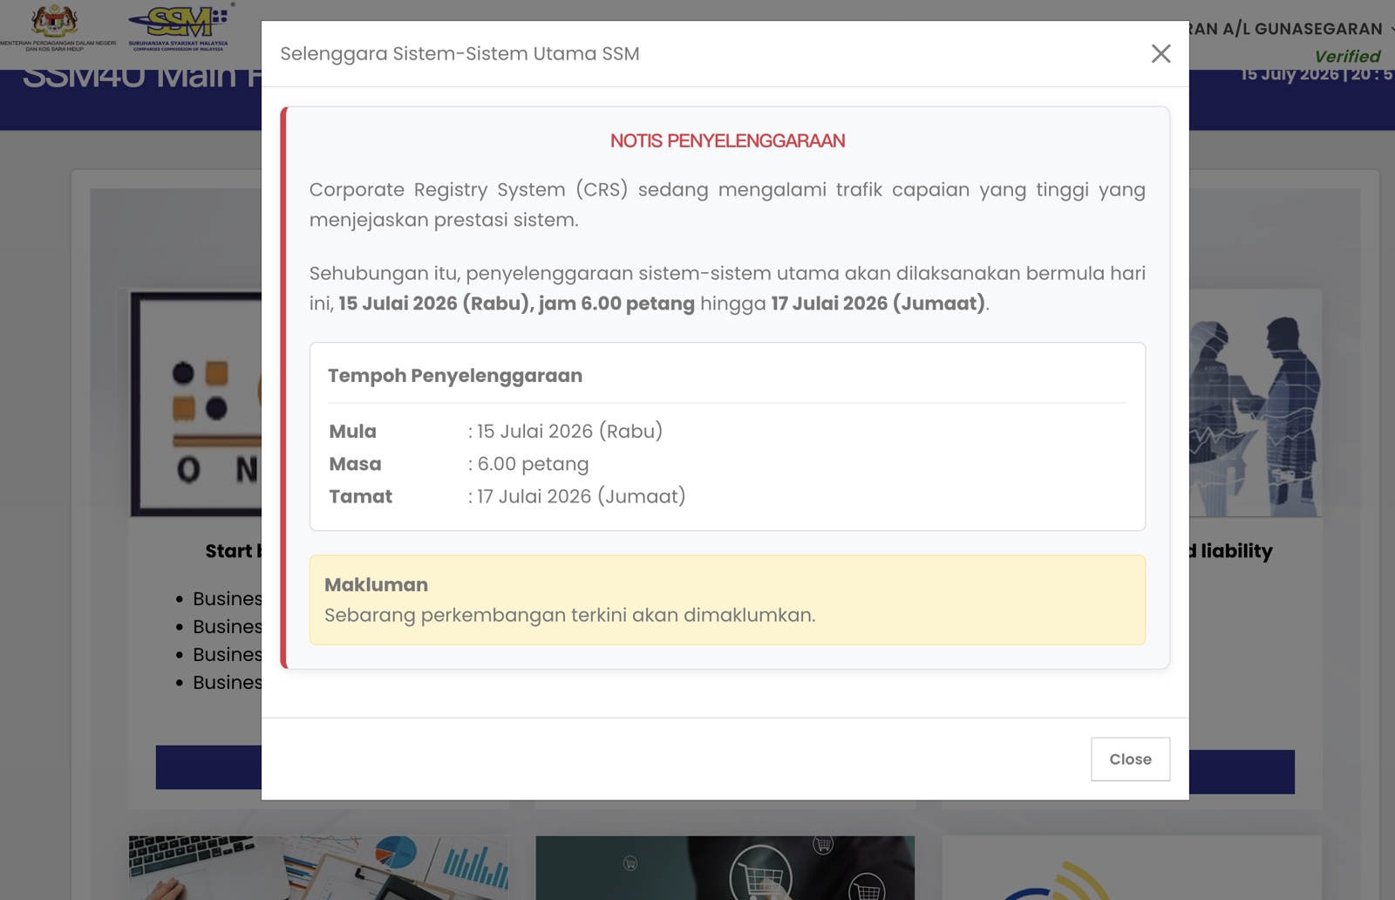
Task: Click text Sebarang perkembangan terkini akan dimaklumkan
Action: click(x=570, y=615)
